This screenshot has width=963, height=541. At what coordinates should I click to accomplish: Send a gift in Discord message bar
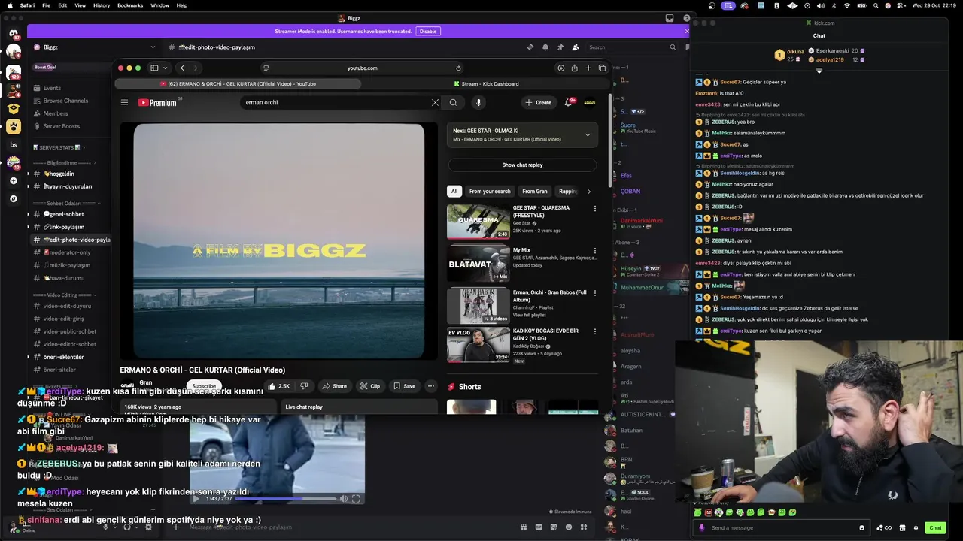pyautogui.click(x=524, y=527)
